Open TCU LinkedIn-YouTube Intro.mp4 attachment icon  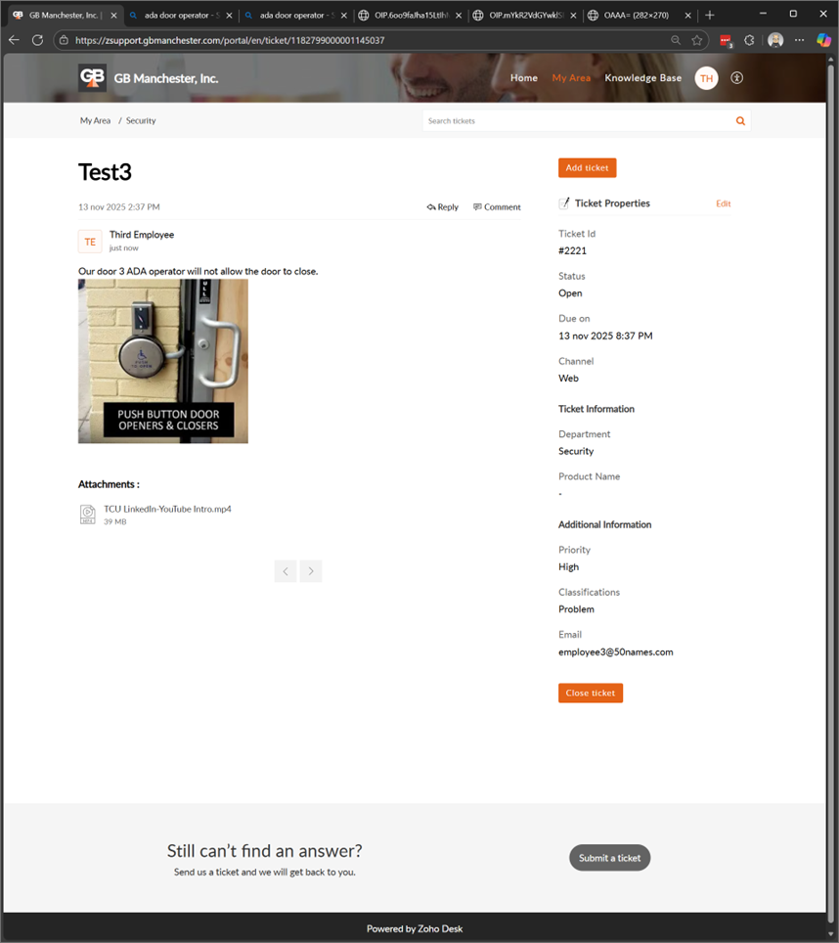point(88,515)
